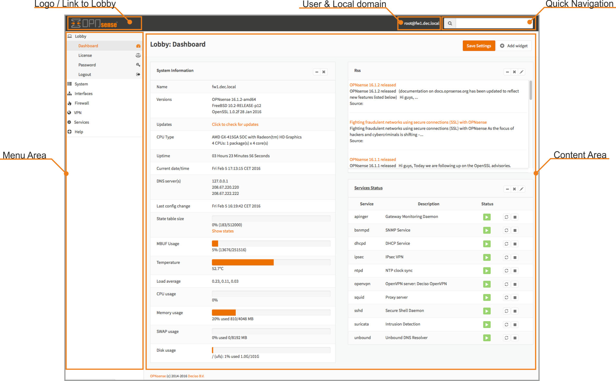Restart the suricata service

[506, 325]
